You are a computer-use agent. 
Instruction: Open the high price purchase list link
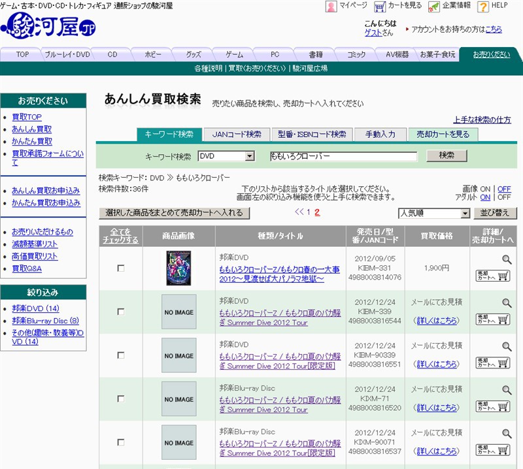35,256
